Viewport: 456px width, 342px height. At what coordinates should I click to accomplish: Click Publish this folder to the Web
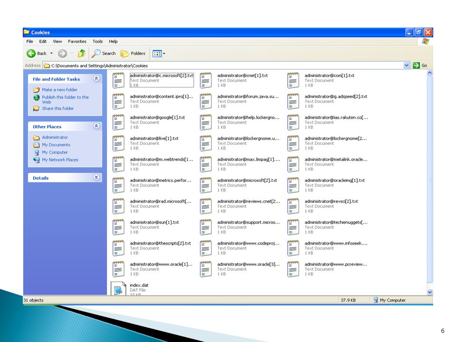point(65,99)
